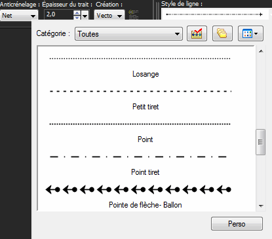Open the resource manager icon with red checkmark
This screenshot has height=239, width=272.
(x=197, y=33)
